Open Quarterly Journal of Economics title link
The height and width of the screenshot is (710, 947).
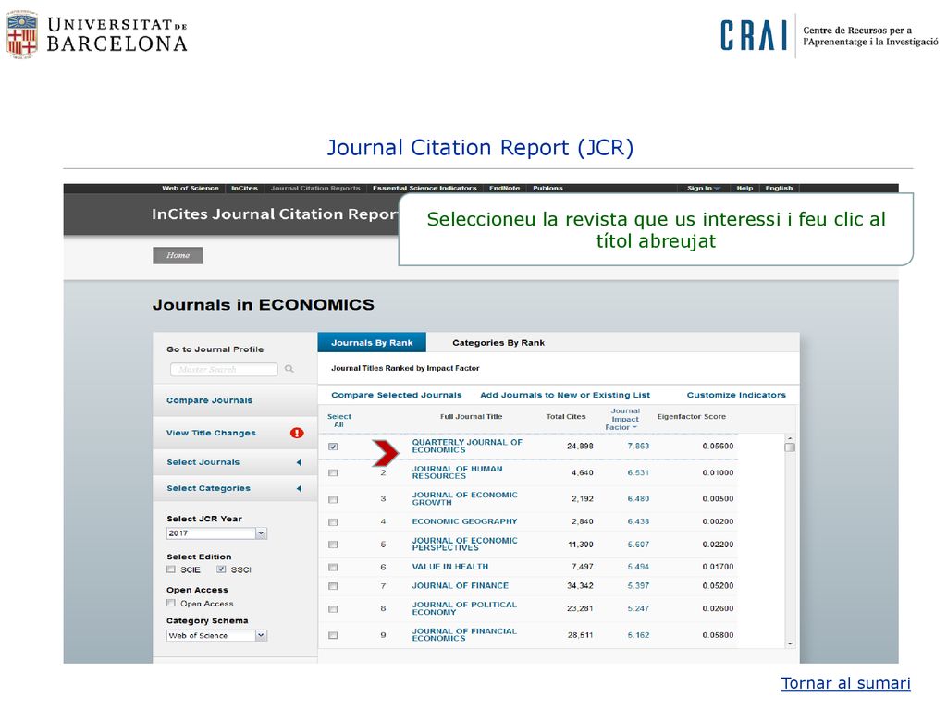[x=467, y=447]
